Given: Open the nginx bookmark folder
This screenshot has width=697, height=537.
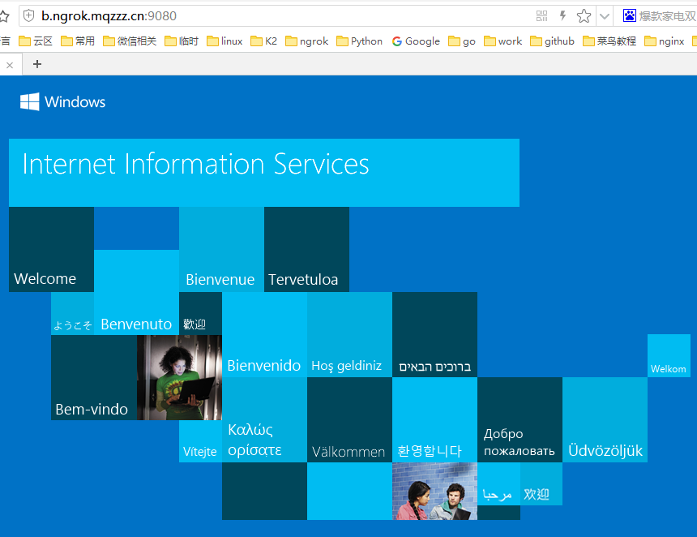Looking at the screenshot, I should pos(664,41).
